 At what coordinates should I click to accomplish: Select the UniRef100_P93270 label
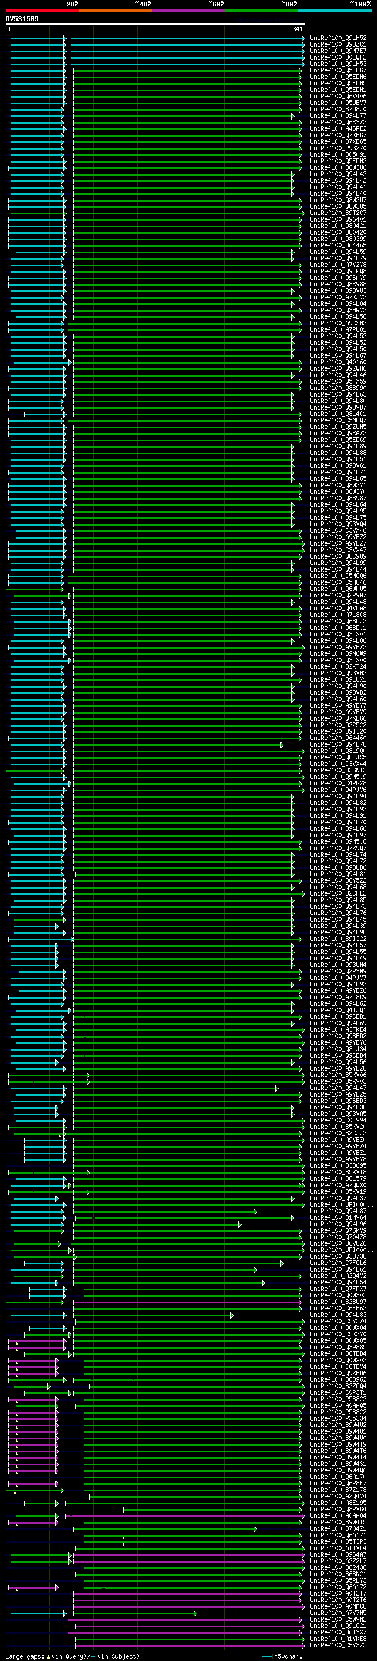[x=338, y=148]
